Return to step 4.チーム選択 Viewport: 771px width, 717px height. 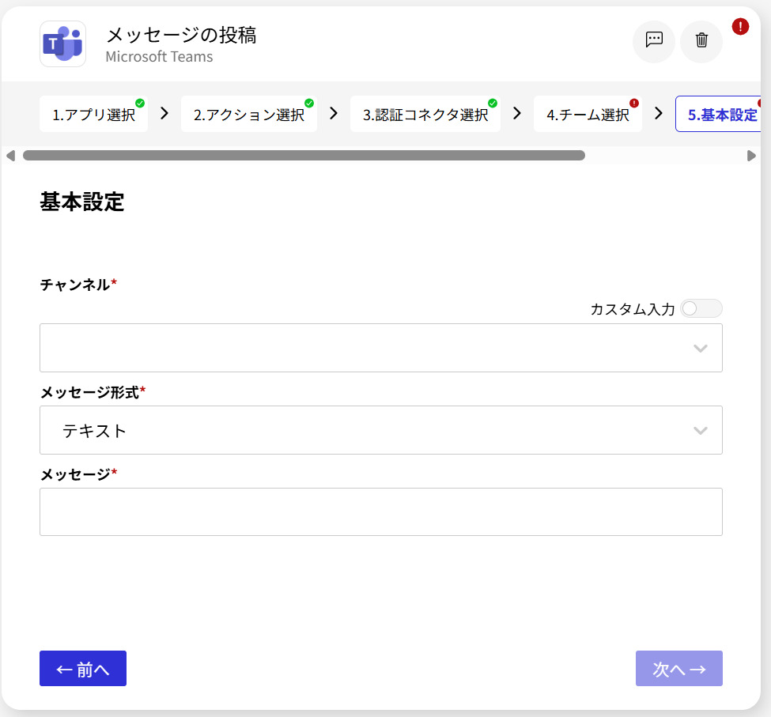pos(587,115)
